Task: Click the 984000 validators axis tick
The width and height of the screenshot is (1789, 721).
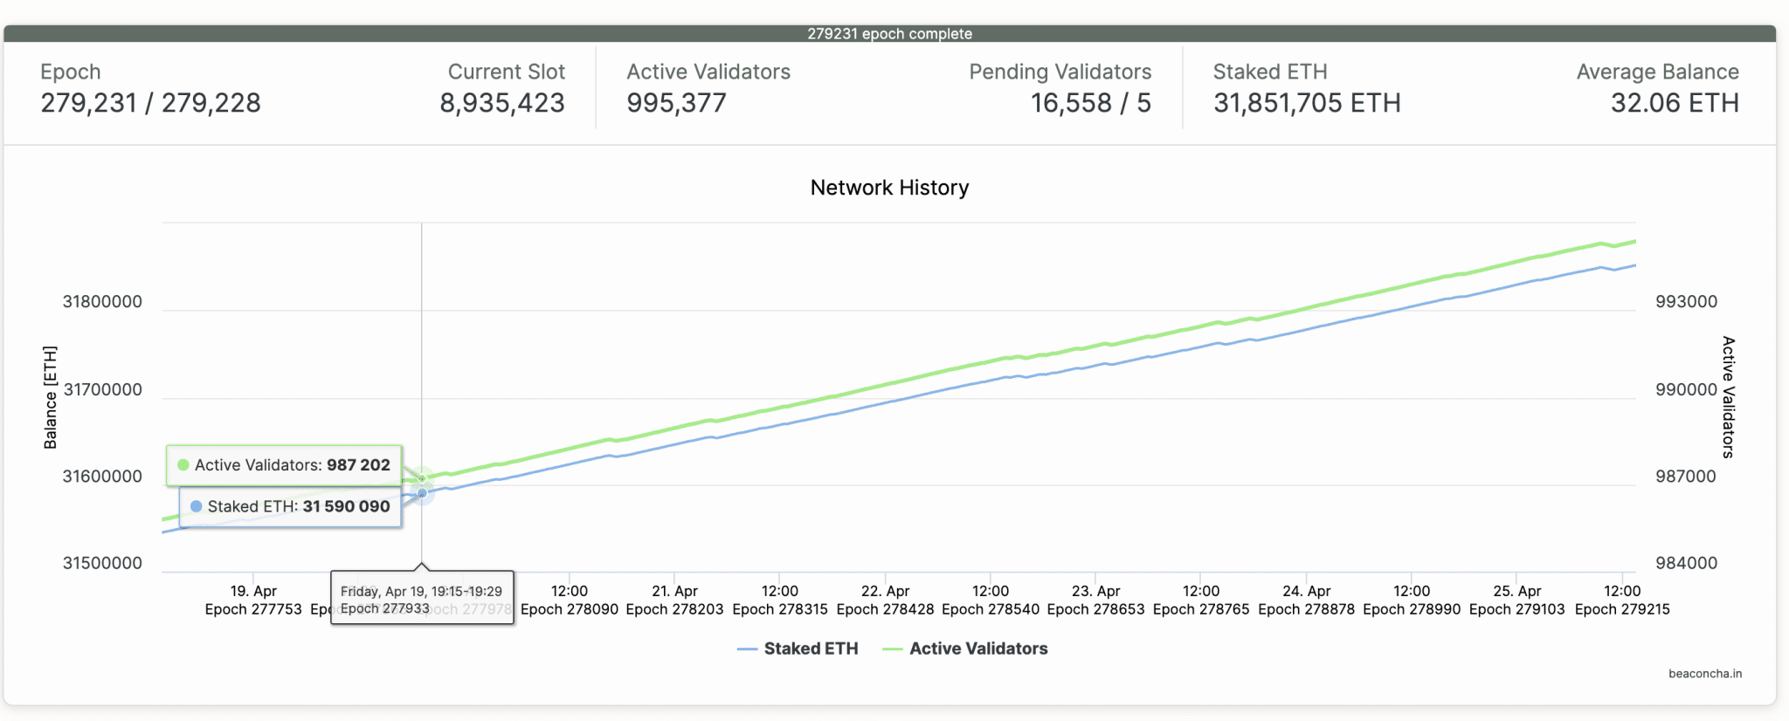Action: [1686, 563]
